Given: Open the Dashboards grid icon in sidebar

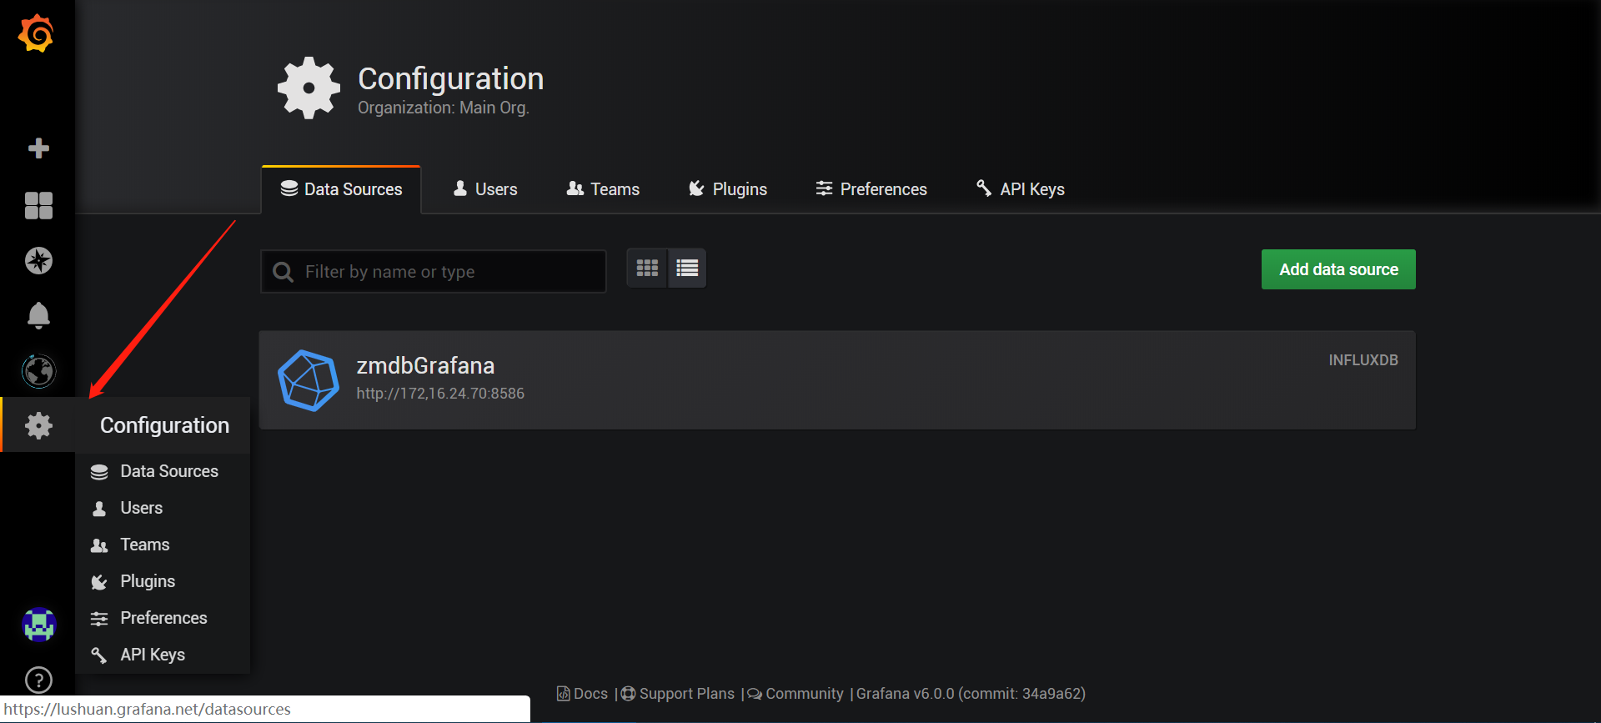Looking at the screenshot, I should tap(38, 205).
